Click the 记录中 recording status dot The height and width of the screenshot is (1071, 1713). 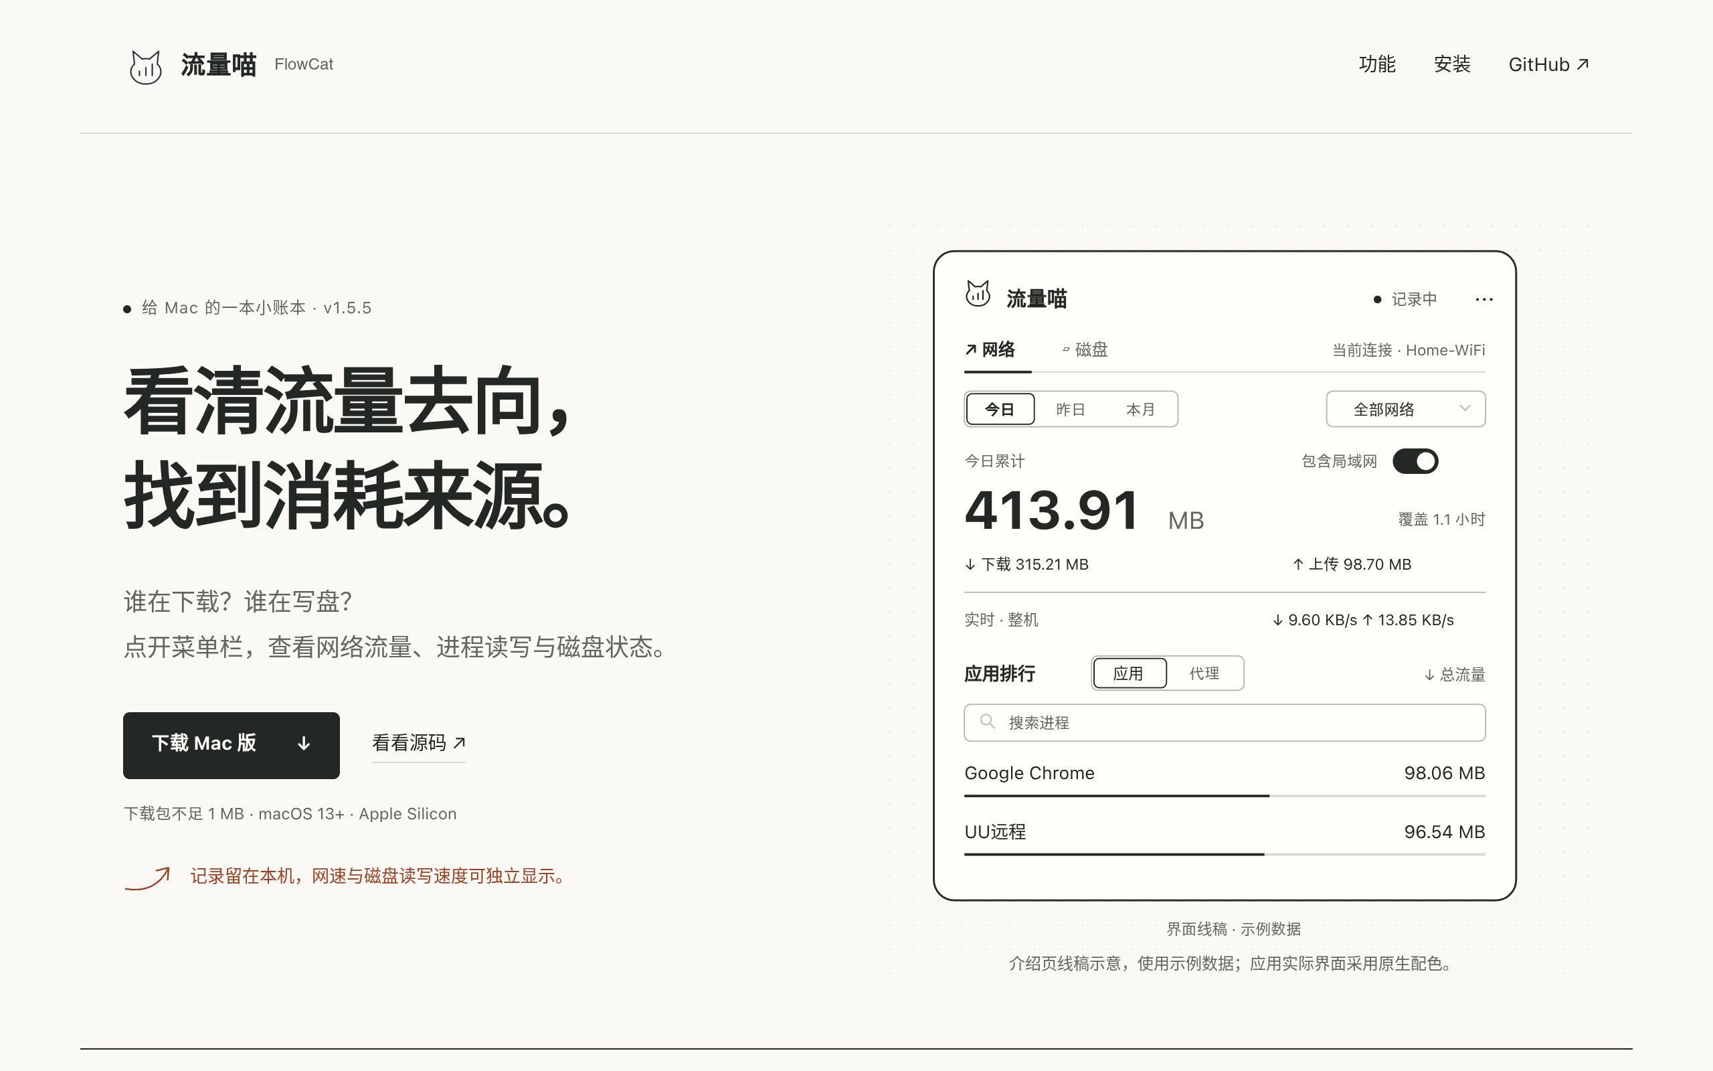[1378, 300]
